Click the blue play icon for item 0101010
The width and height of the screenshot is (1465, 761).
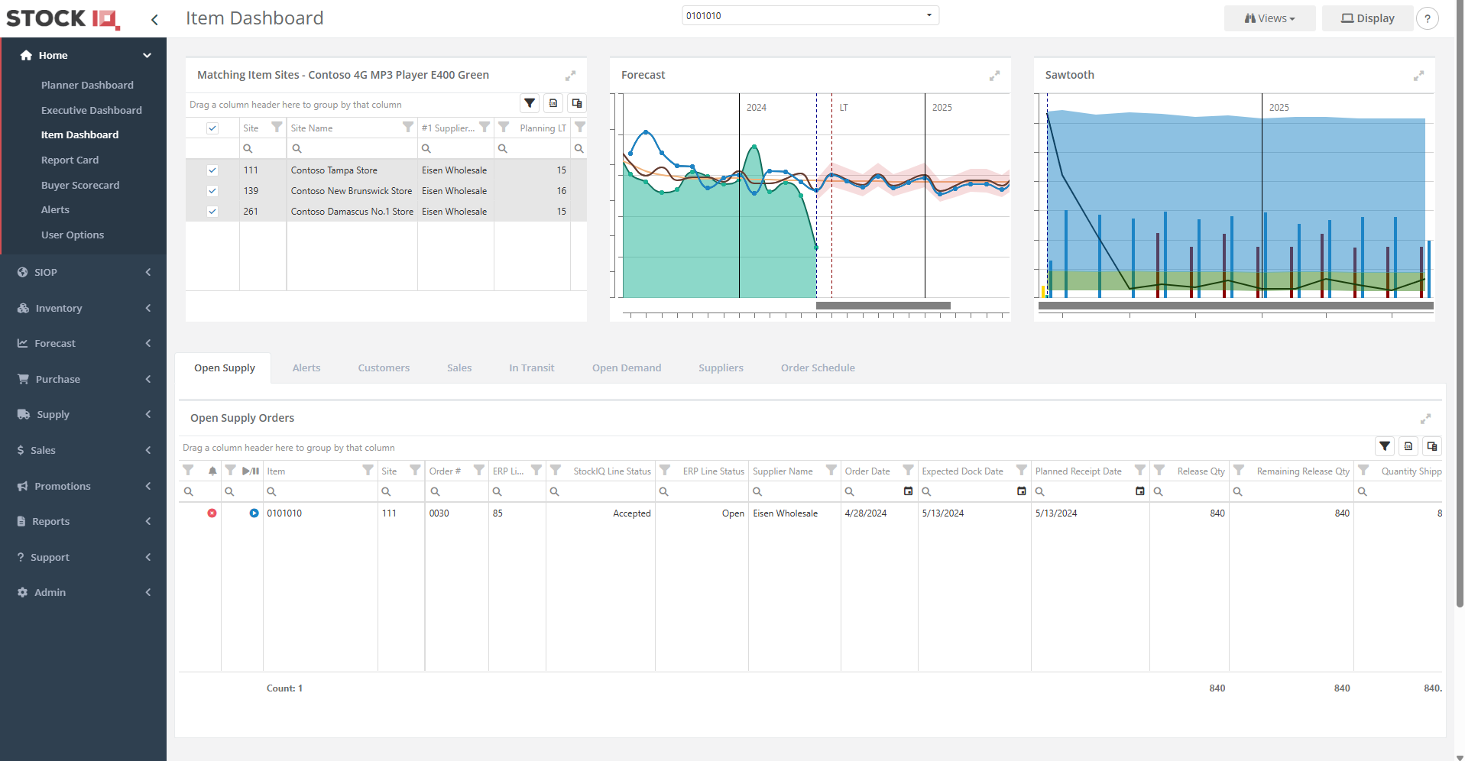click(x=254, y=513)
